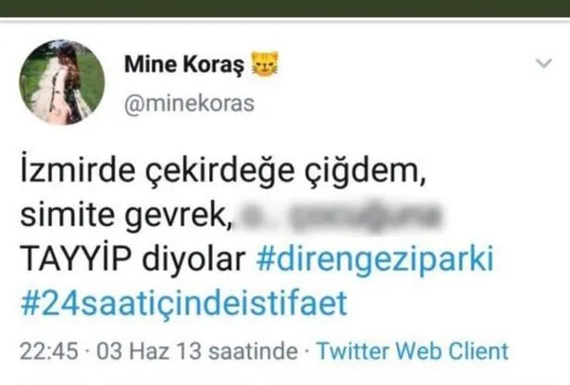Image resolution: width=570 pixels, height=385 pixels.
Task: Click the word TAYYİP in the tweet
Action: point(75,259)
